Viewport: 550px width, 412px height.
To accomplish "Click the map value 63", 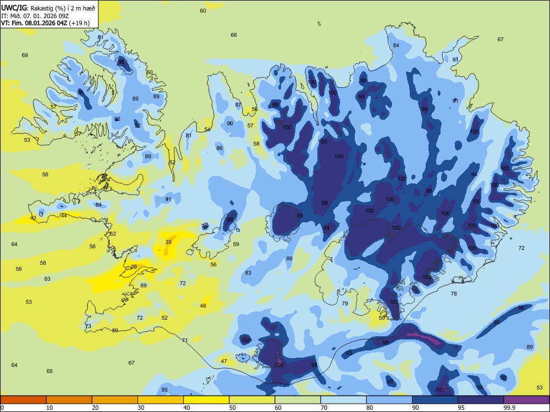I will click(47, 279).
